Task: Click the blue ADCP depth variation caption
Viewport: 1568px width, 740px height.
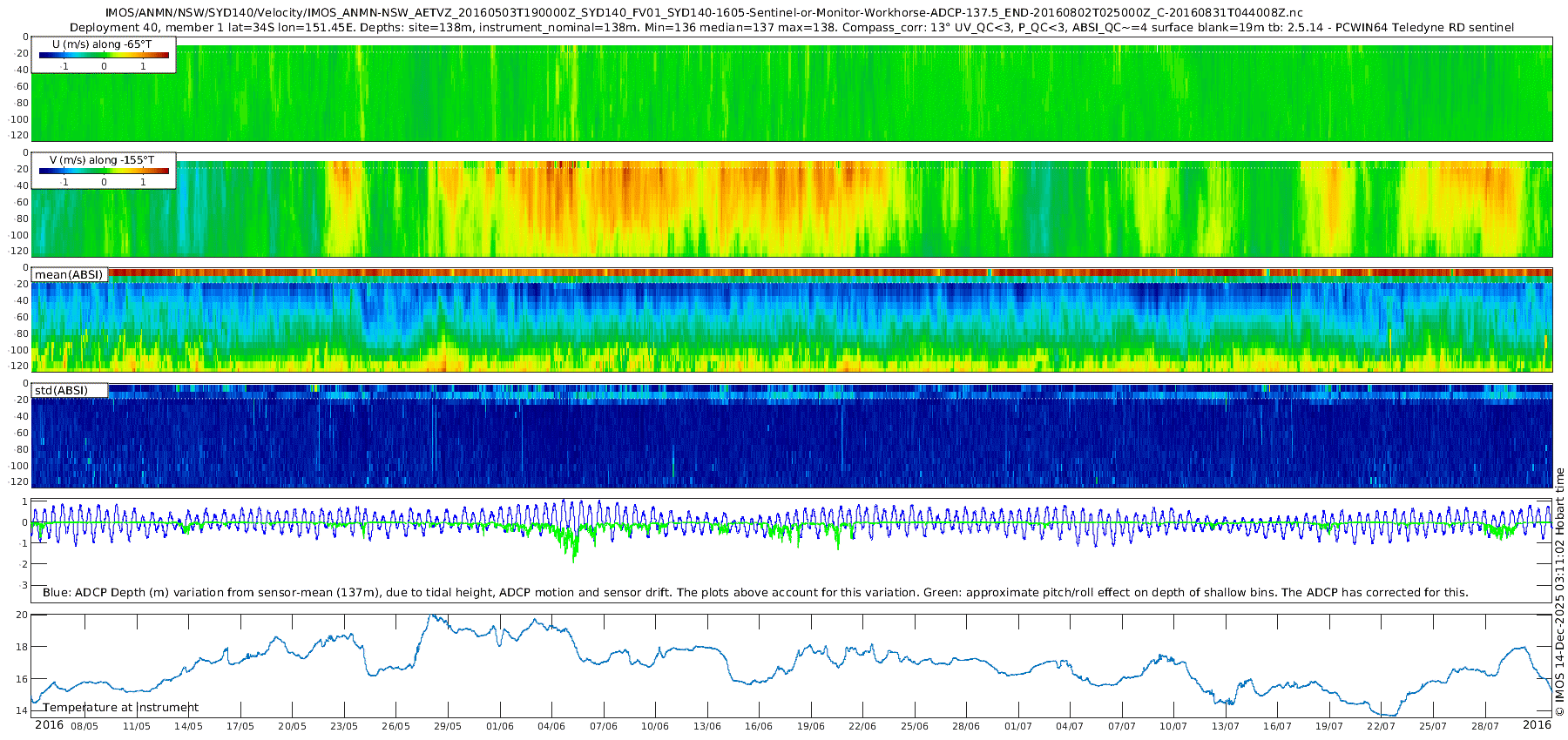Action: 755,593
